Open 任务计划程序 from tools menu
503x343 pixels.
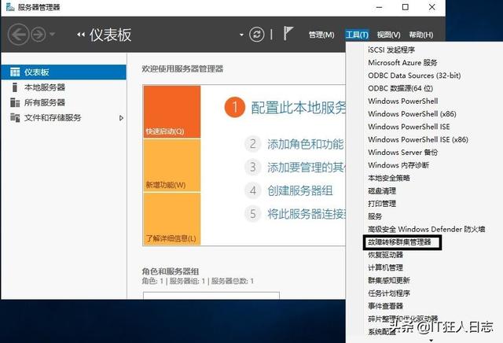pos(389,293)
